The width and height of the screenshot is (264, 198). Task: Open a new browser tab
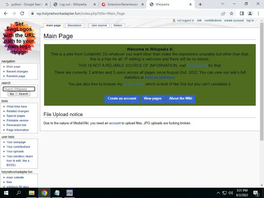pos(200,4)
